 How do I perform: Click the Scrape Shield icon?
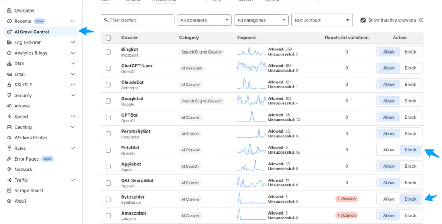click(9, 191)
